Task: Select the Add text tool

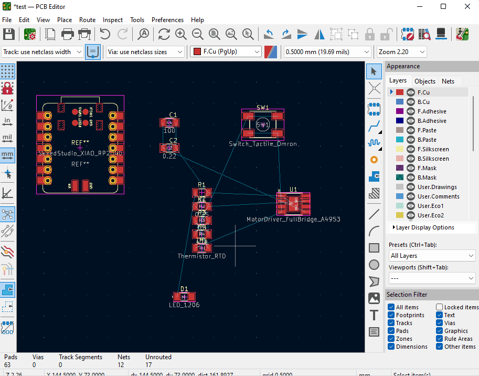Action: [374, 315]
